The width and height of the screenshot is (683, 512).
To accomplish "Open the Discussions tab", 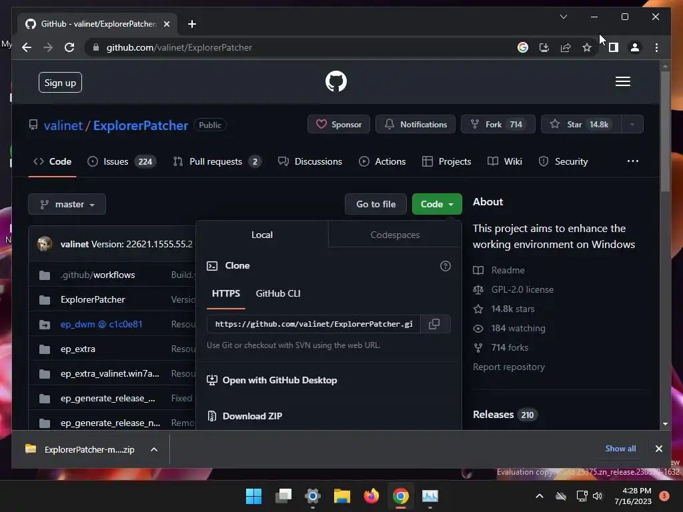I will coord(310,161).
